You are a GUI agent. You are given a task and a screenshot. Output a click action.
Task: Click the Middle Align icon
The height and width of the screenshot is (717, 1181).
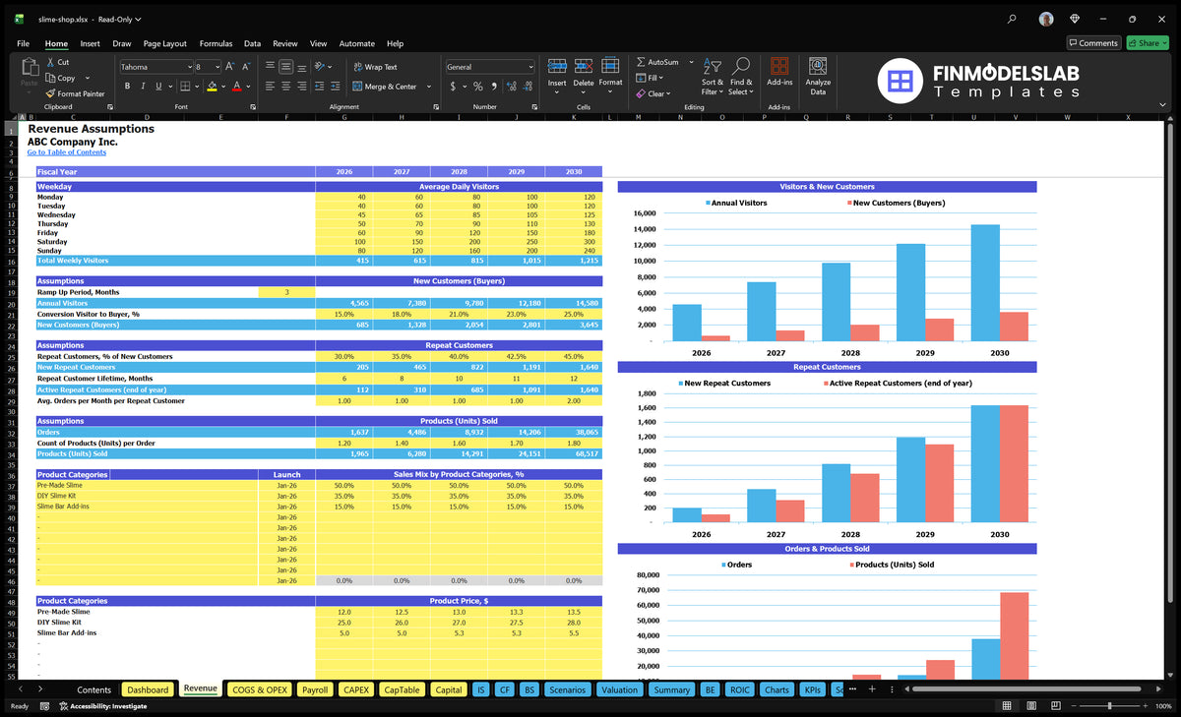(x=285, y=66)
